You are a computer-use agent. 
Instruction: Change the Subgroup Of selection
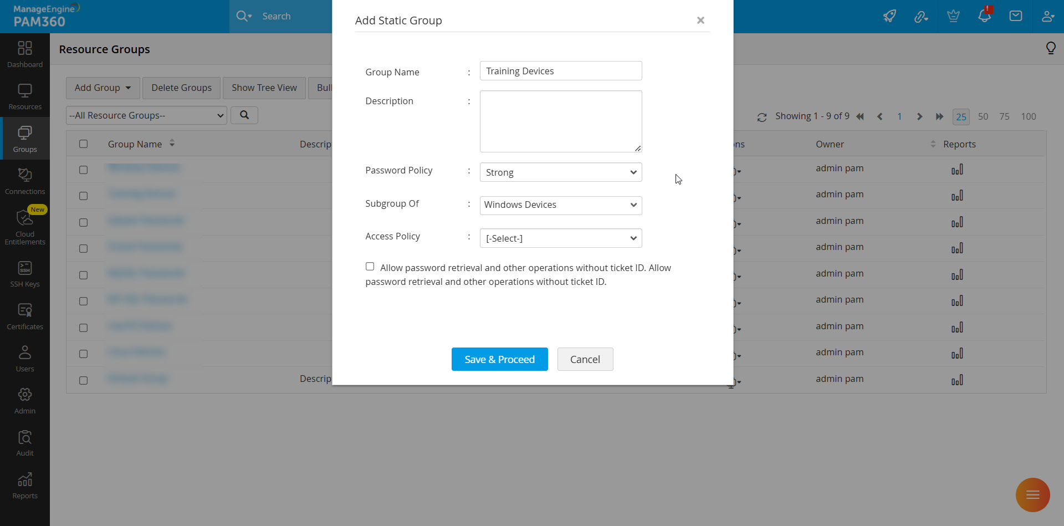pyautogui.click(x=560, y=205)
